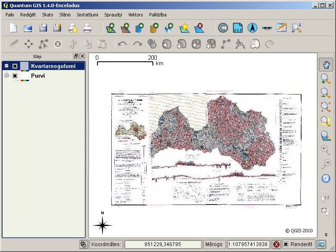This screenshot has height=252, width=336.
Task: Create a new project file
Action: (x=13, y=28)
